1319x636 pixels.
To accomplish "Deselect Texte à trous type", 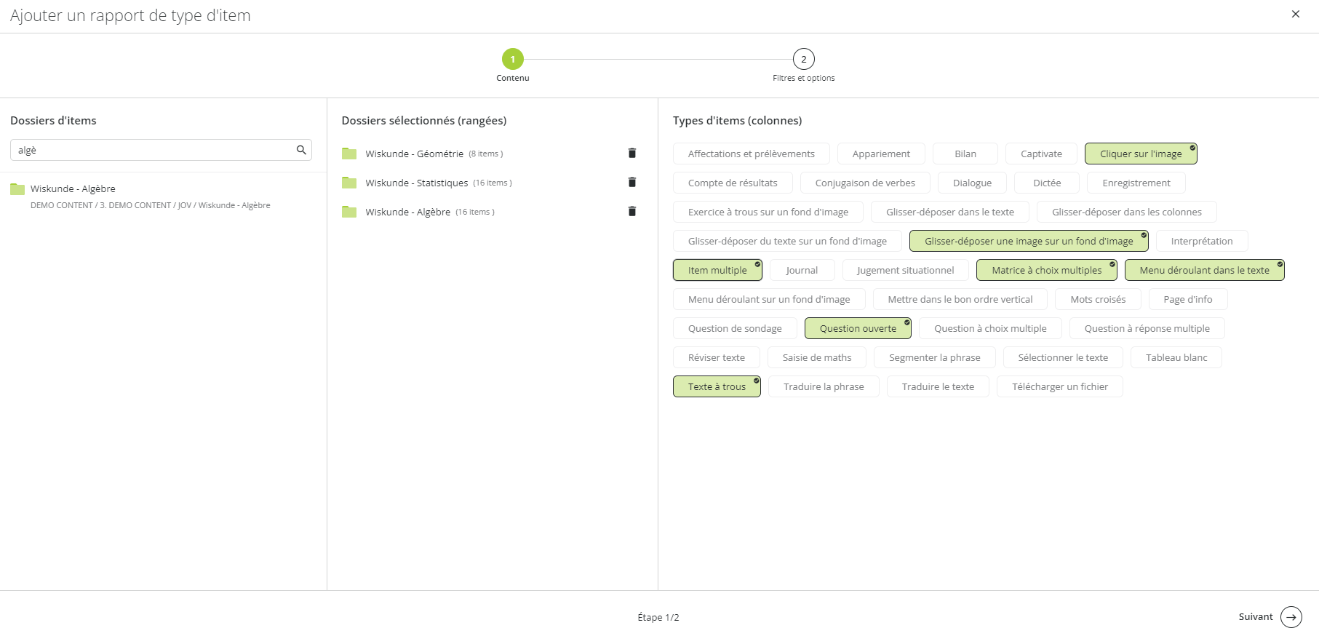I will point(717,386).
